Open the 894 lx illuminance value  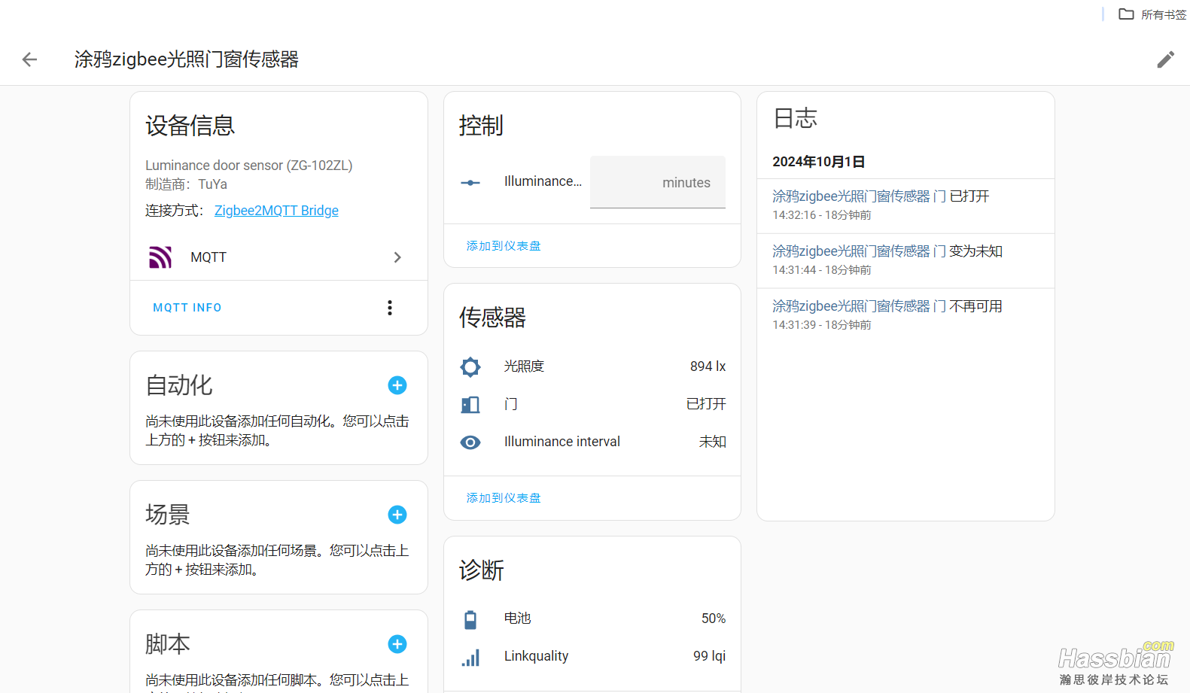pos(708,366)
